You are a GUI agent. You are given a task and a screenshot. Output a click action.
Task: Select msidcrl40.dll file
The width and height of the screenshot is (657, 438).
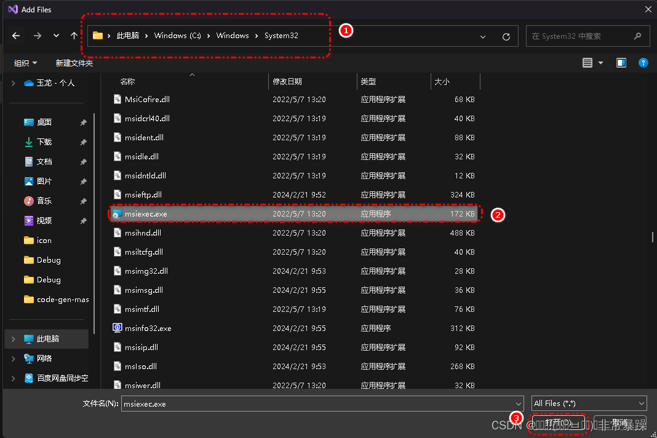[x=293, y=118]
